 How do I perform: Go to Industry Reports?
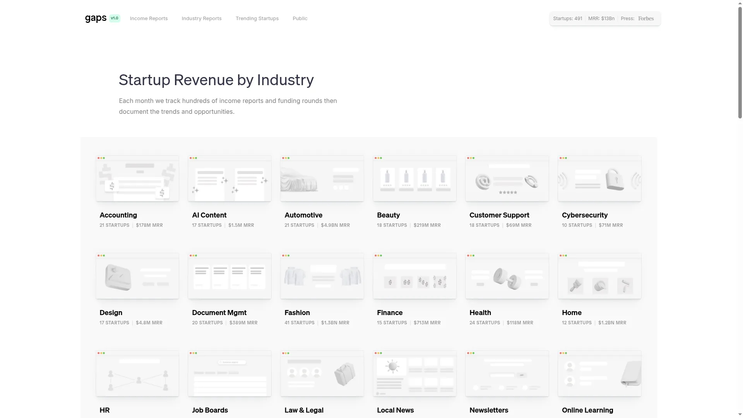[202, 19]
